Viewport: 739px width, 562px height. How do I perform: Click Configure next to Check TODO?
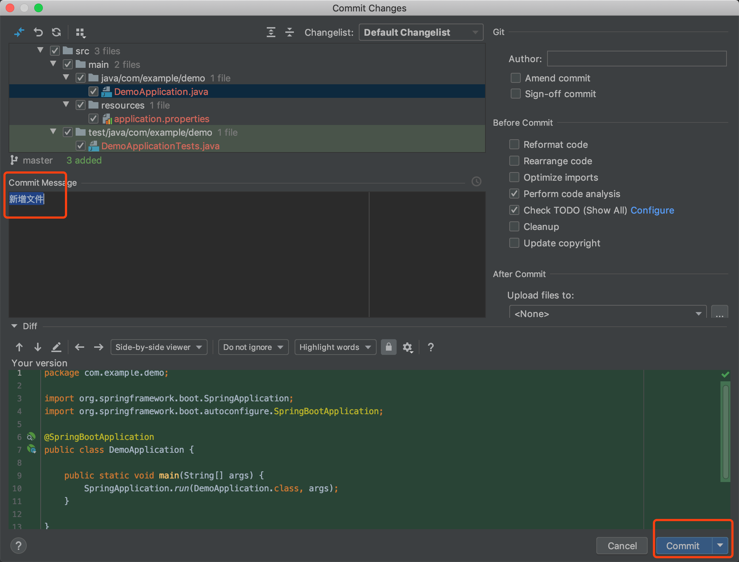click(652, 210)
